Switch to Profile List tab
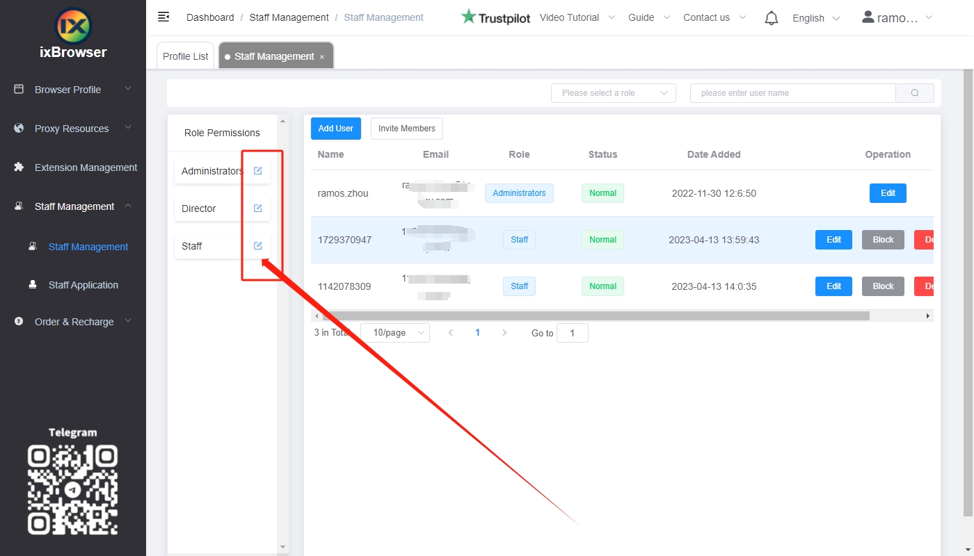This screenshot has width=974, height=556. coord(186,56)
